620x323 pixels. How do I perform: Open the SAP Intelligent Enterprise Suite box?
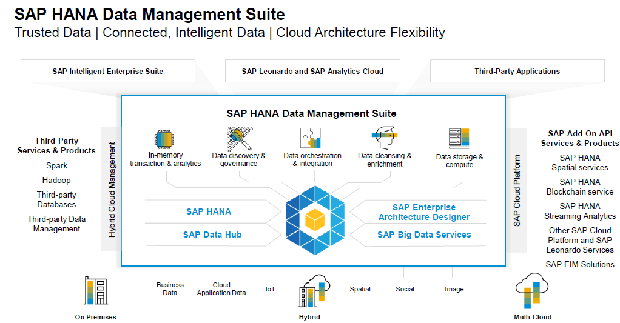pyautogui.click(x=108, y=71)
